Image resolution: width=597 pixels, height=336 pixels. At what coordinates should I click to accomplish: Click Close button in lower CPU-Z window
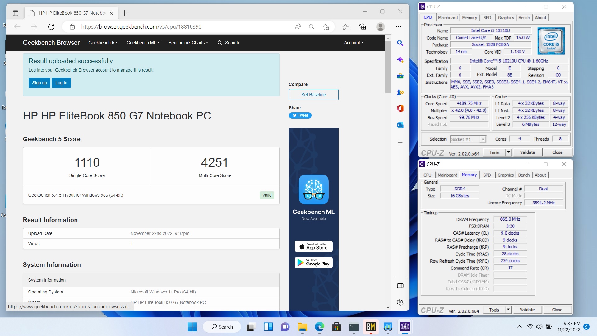click(557, 310)
